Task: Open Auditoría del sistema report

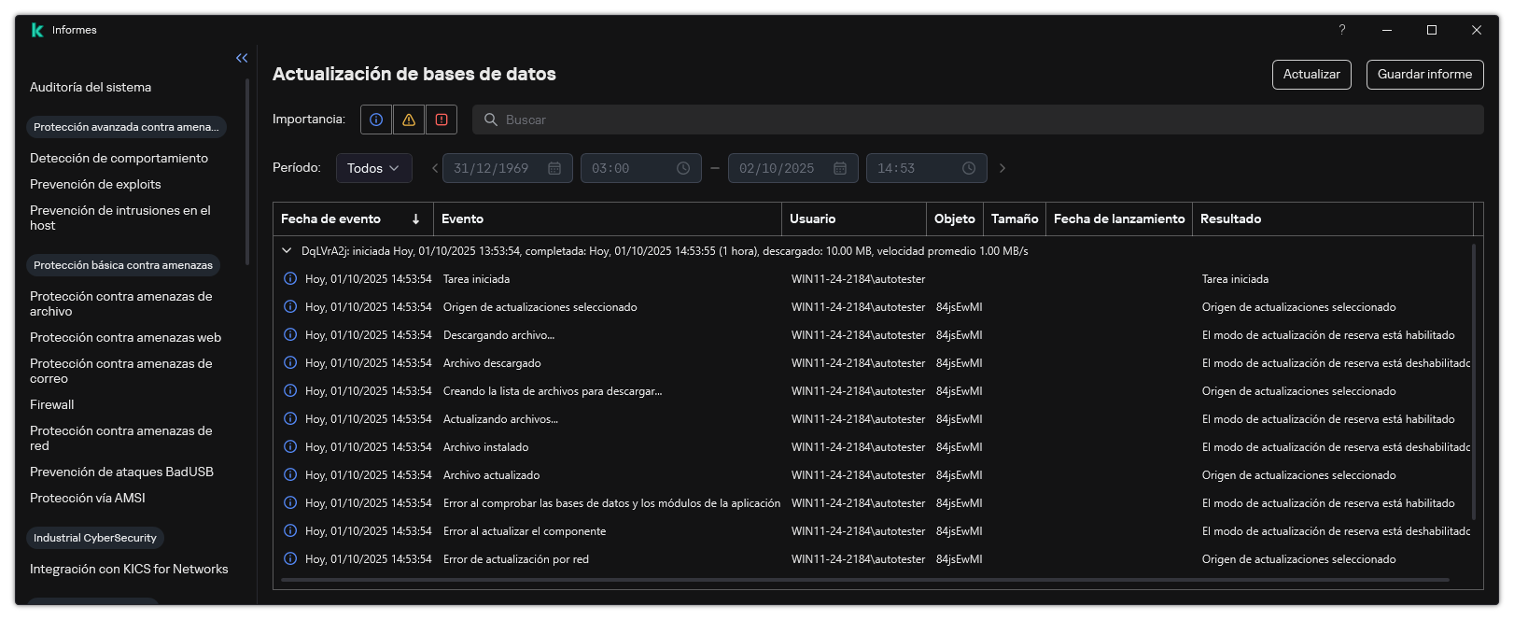Action: [x=91, y=87]
